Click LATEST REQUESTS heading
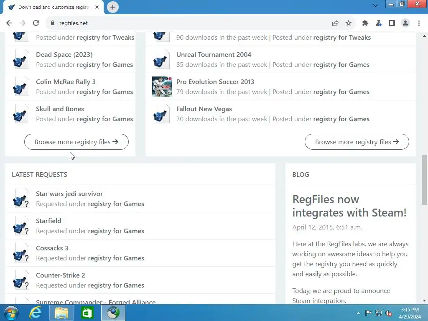428x321 pixels. coord(40,174)
